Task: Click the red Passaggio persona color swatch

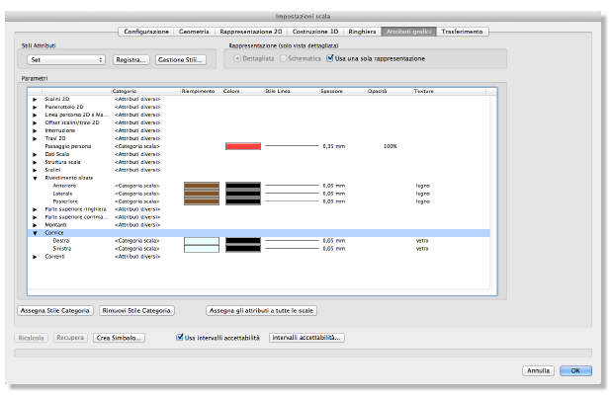Action: coord(243,146)
